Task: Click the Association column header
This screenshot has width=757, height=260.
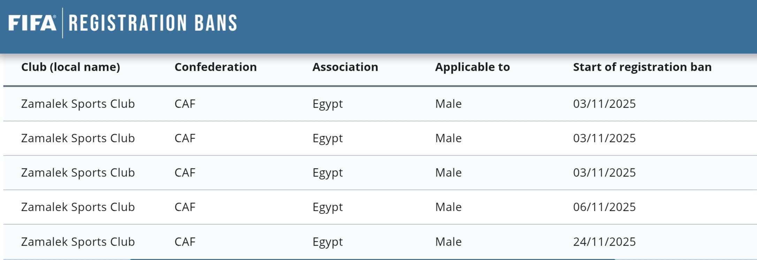Action: click(x=345, y=67)
